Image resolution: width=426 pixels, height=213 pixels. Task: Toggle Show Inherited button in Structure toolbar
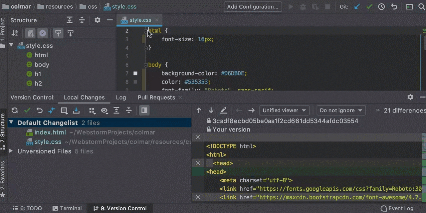(x=30, y=33)
